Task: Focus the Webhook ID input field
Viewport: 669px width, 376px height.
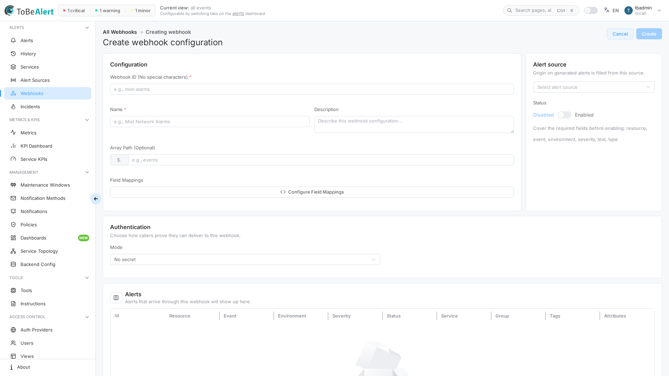Action: 312,89
